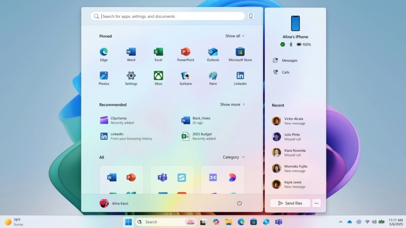The image size is (406, 228).
Task: Open Klara Nowicka's missed call entry
Action: click(x=289, y=153)
